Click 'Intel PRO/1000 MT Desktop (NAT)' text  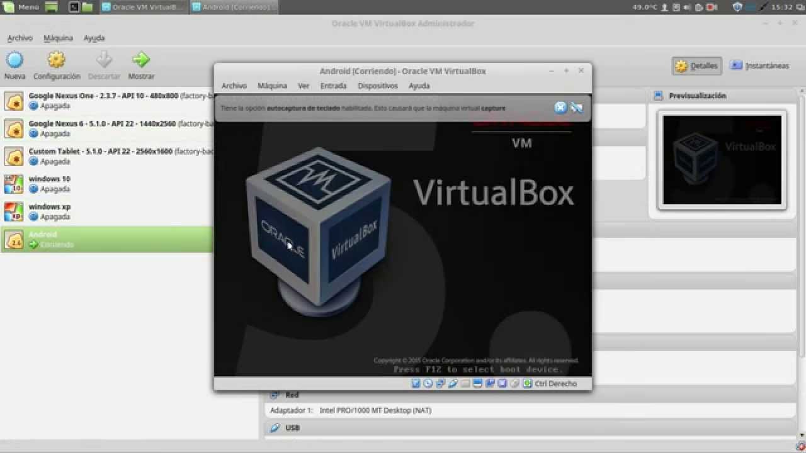375,410
